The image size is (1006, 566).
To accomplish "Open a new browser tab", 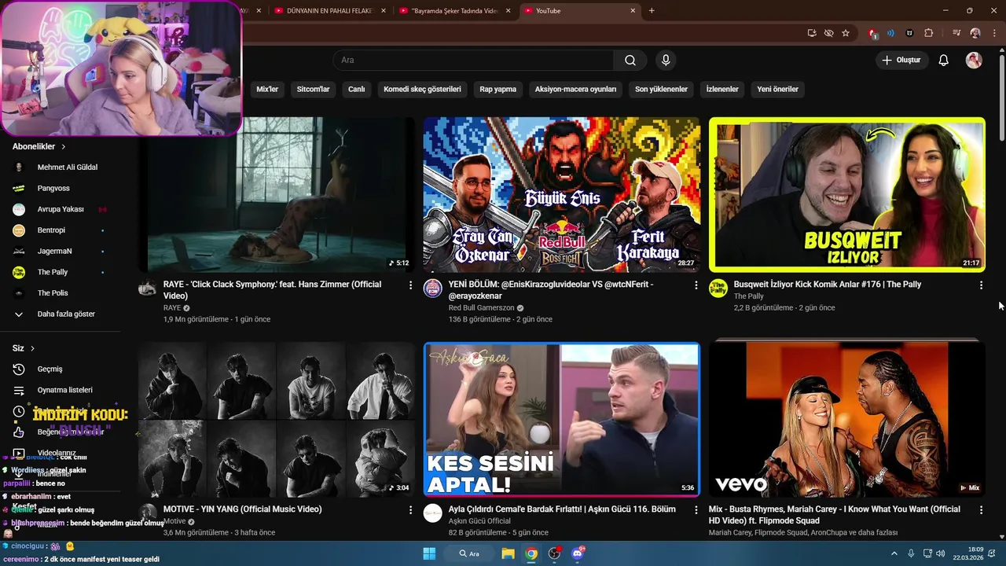I will (x=652, y=11).
